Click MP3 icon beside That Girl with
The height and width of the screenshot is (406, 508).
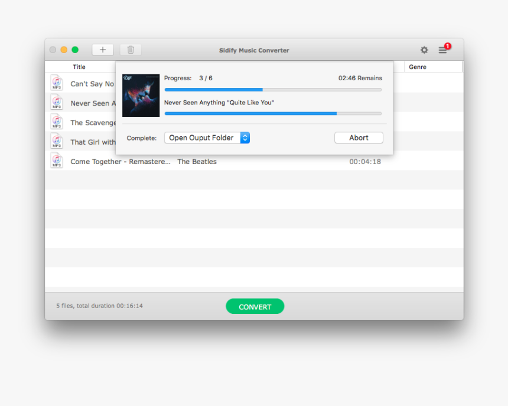point(57,140)
